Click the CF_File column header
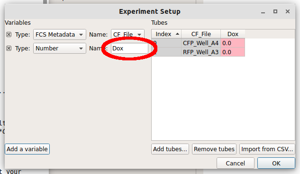The width and height of the screenshot is (300, 174). pos(201,34)
